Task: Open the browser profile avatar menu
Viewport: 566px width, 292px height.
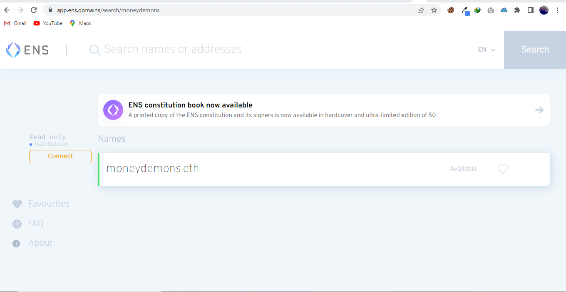Action: tap(544, 10)
